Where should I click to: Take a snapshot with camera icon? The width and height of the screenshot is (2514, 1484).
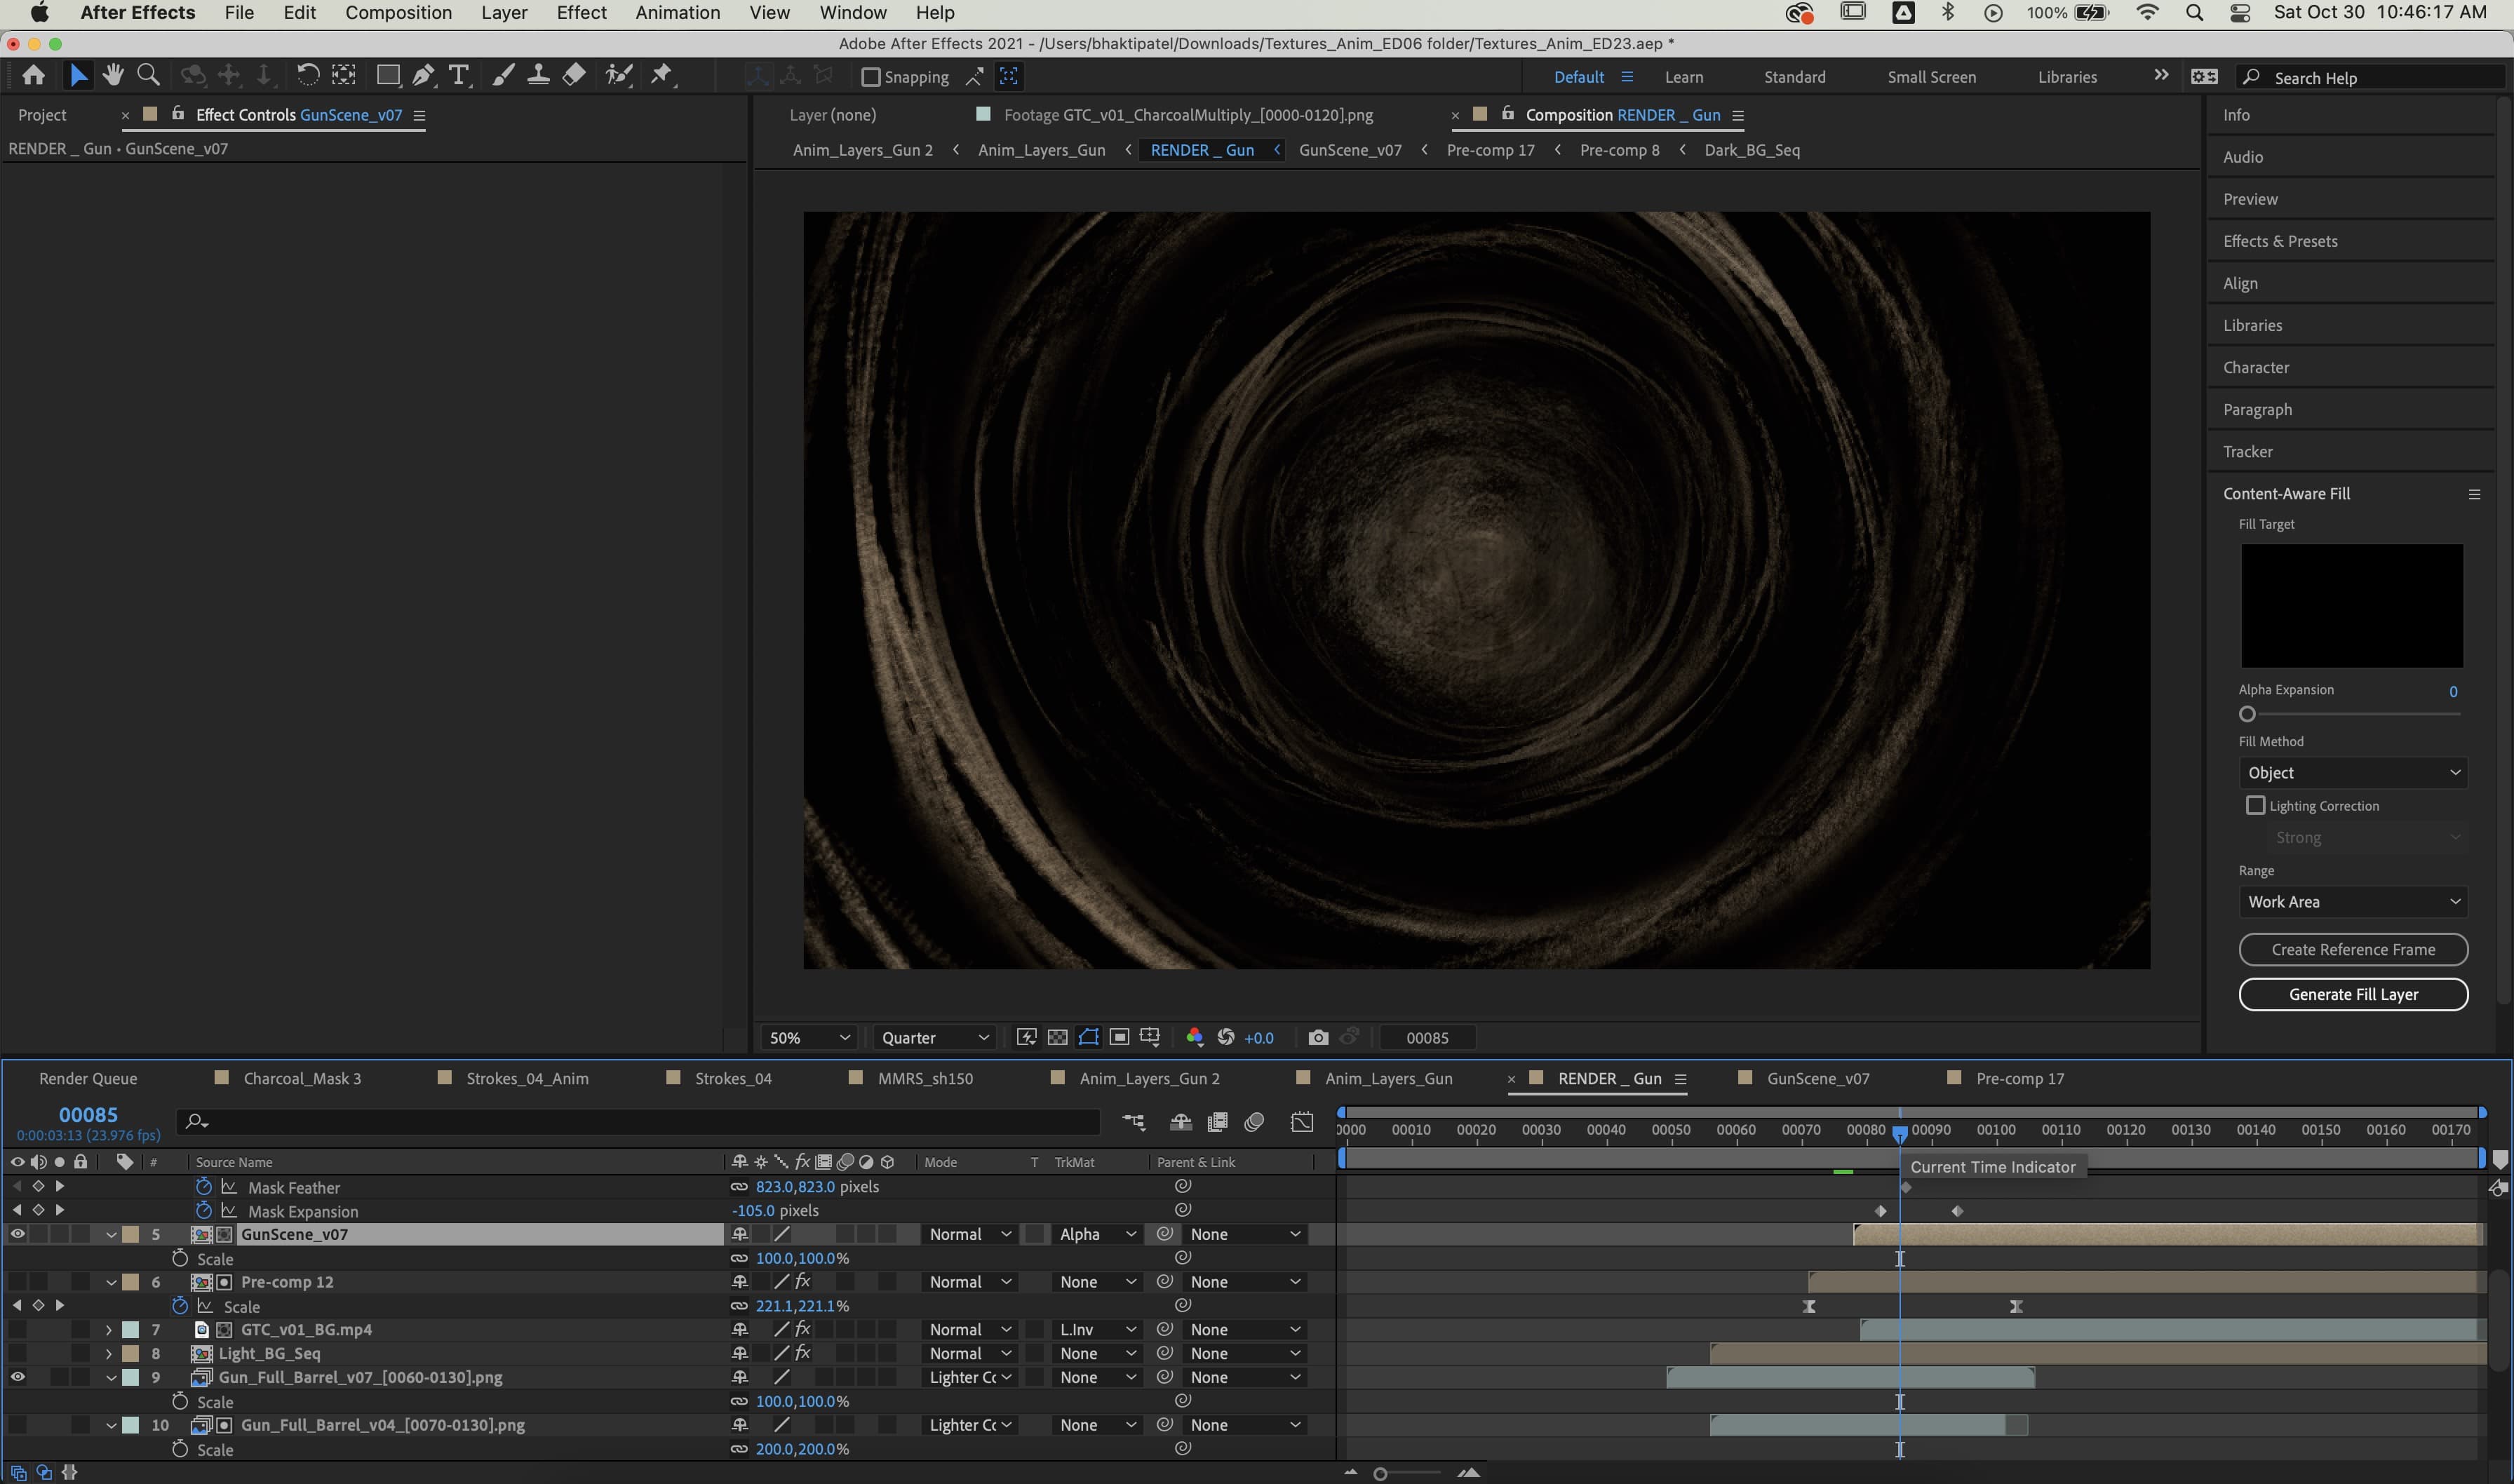tap(1318, 1038)
